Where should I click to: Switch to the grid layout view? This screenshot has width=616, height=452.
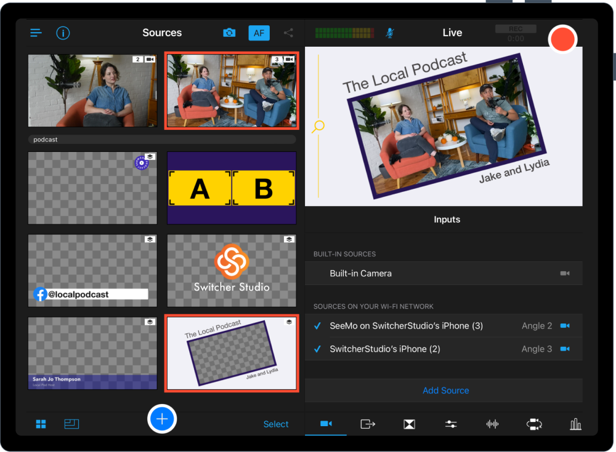click(x=41, y=424)
